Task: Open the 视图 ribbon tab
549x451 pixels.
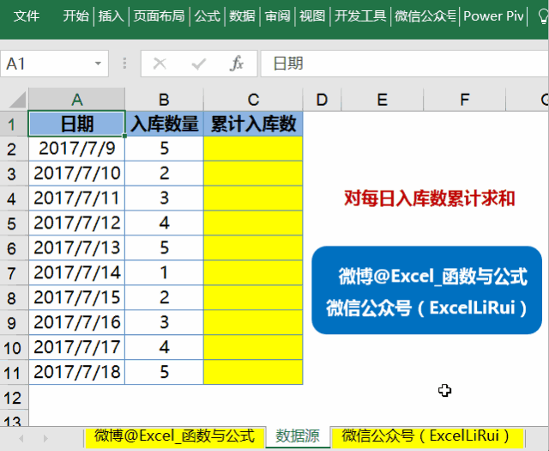Action: [x=312, y=16]
